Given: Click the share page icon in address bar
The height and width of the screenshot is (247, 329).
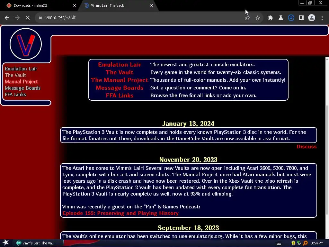Looking at the screenshot, I should [247, 18].
